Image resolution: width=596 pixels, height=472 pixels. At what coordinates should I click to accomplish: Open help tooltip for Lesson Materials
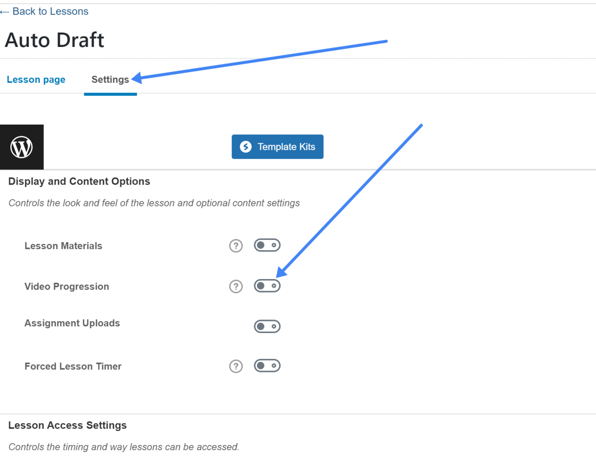click(236, 246)
